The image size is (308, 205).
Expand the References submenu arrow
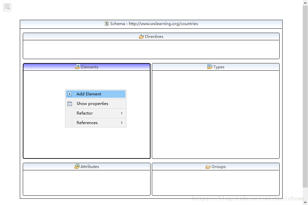click(x=121, y=123)
